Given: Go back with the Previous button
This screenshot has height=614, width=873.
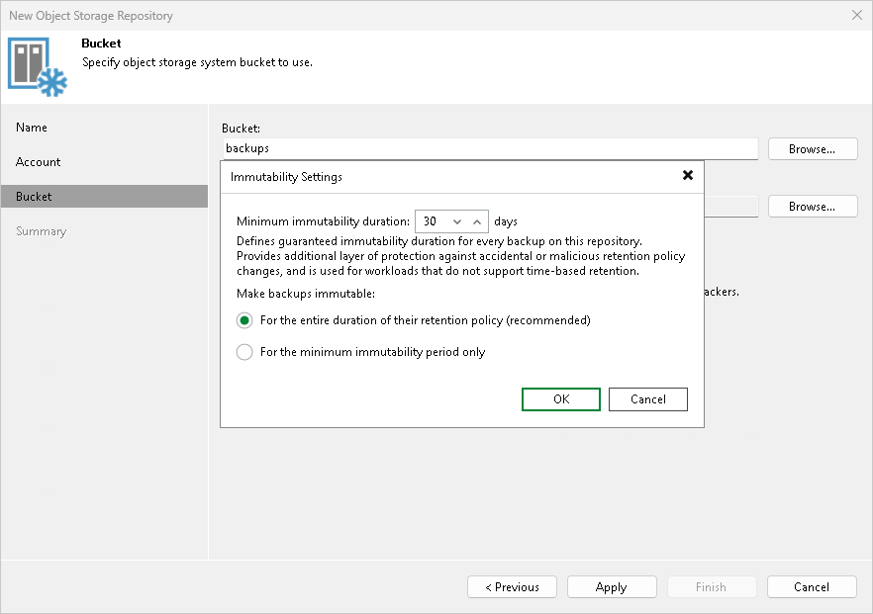Looking at the screenshot, I should (x=513, y=586).
